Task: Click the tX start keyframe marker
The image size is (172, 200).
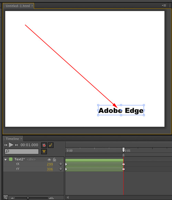Action: pos(66,164)
